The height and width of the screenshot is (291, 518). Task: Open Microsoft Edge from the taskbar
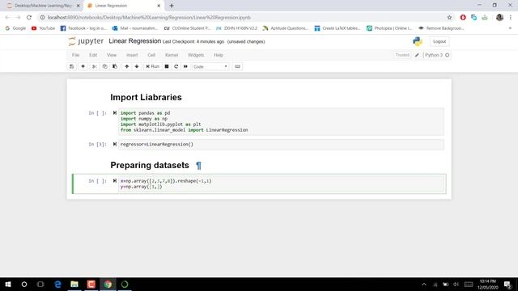57,284
